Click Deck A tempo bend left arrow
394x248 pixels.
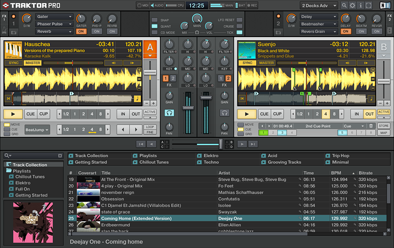[113, 63]
